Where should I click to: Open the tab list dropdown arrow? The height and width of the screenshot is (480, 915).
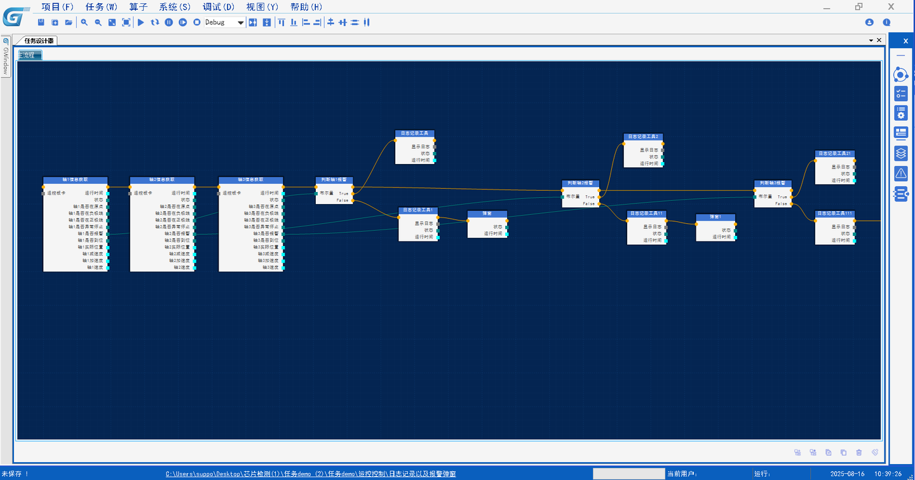coord(871,40)
